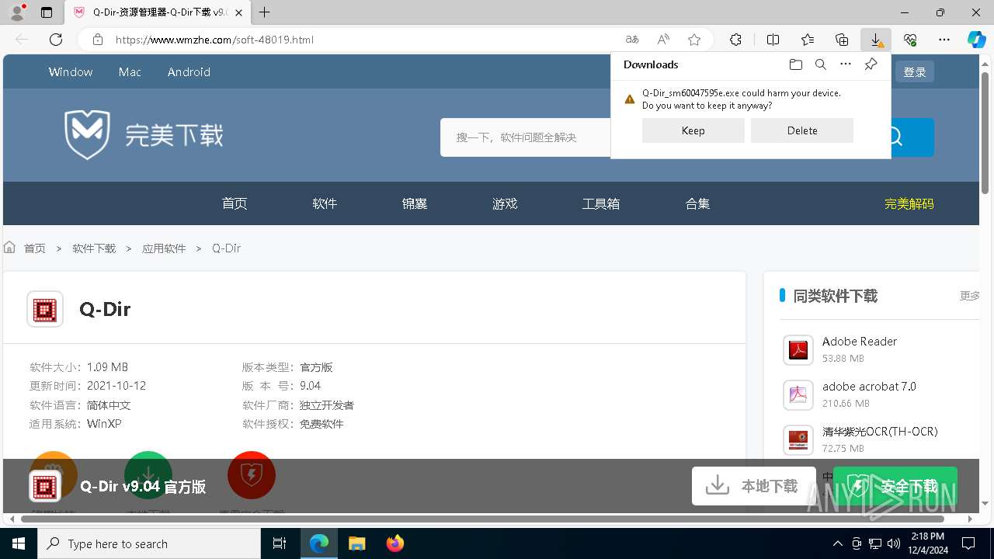
Task: Open the 清华紫光OCR(TH-OCR) link
Action: click(880, 431)
